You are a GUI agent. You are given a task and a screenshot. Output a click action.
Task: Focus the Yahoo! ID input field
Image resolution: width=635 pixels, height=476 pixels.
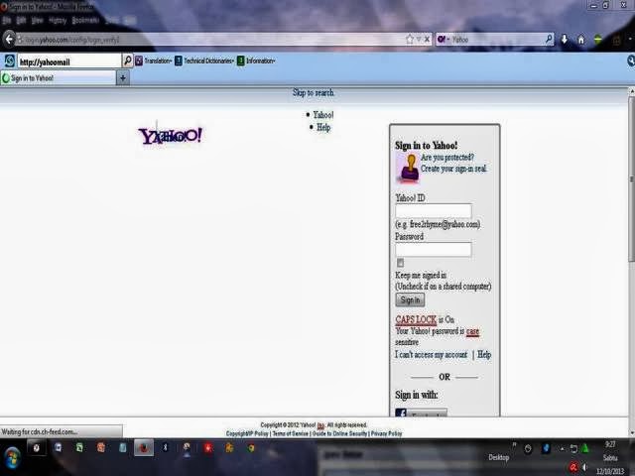point(434,211)
